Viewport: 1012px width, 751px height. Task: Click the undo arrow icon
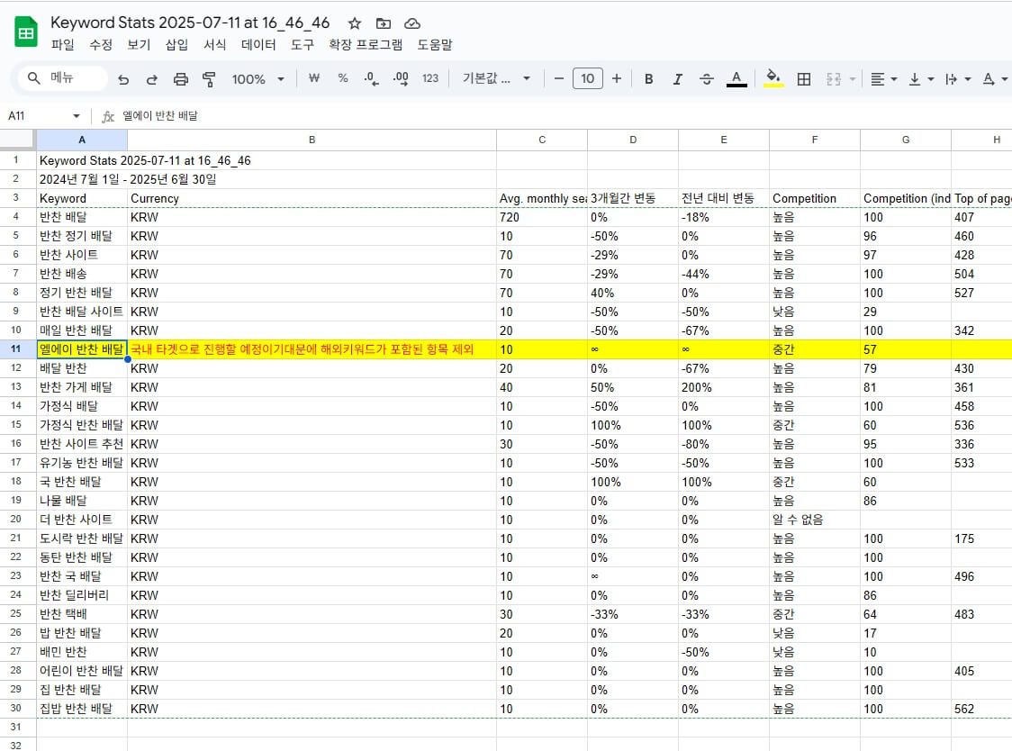(x=123, y=78)
